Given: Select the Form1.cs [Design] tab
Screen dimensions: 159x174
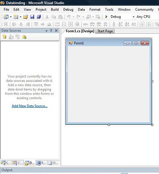Looking at the screenshot, I should pyautogui.click(x=80, y=31).
